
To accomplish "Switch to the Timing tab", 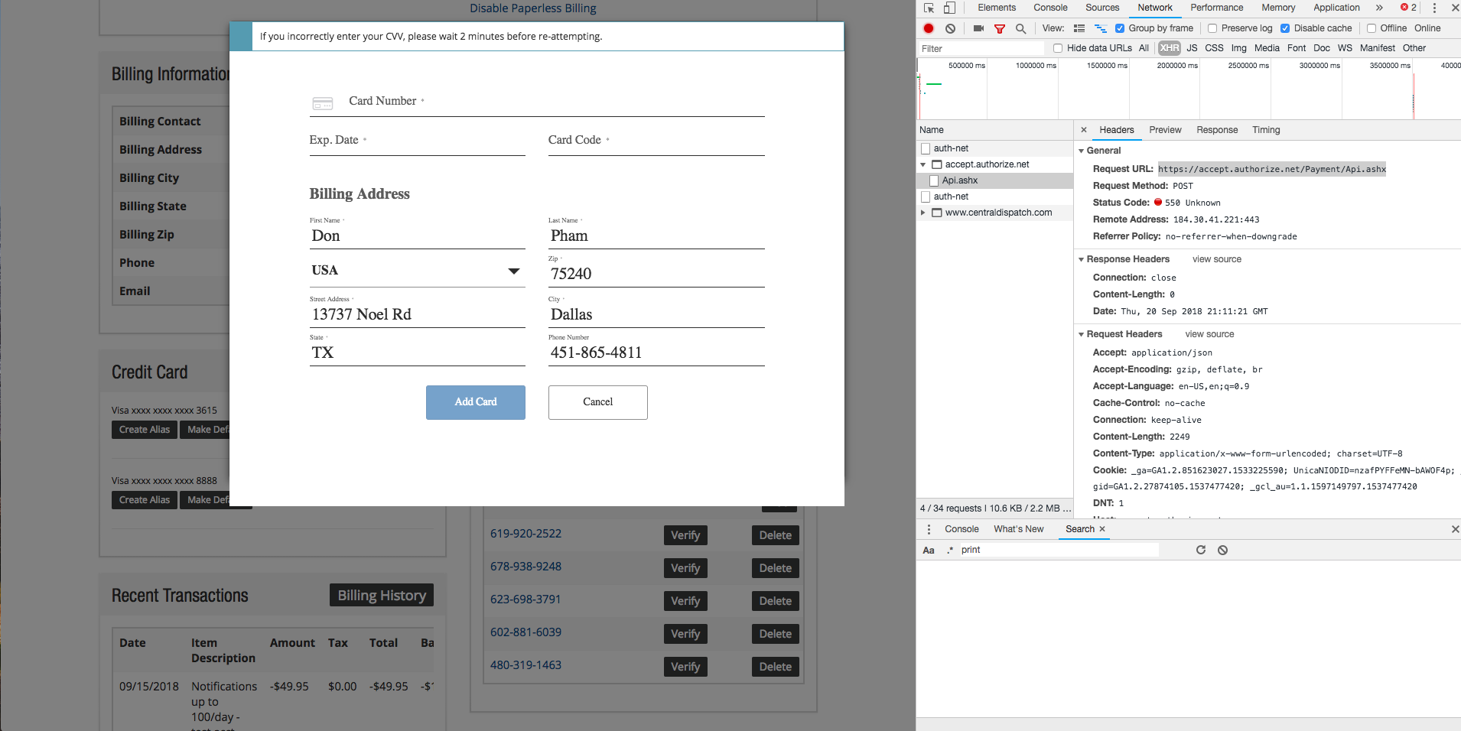I will click(x=1265, y=130).
